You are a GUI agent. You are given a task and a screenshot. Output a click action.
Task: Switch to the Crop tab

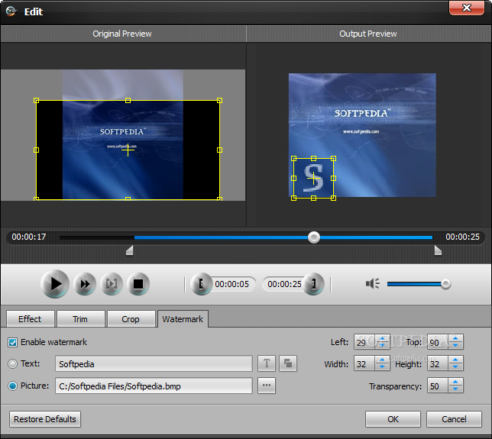tap(131, 319)
